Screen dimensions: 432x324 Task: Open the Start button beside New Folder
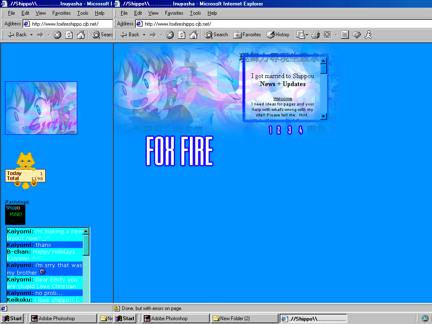tap(126, 319)
